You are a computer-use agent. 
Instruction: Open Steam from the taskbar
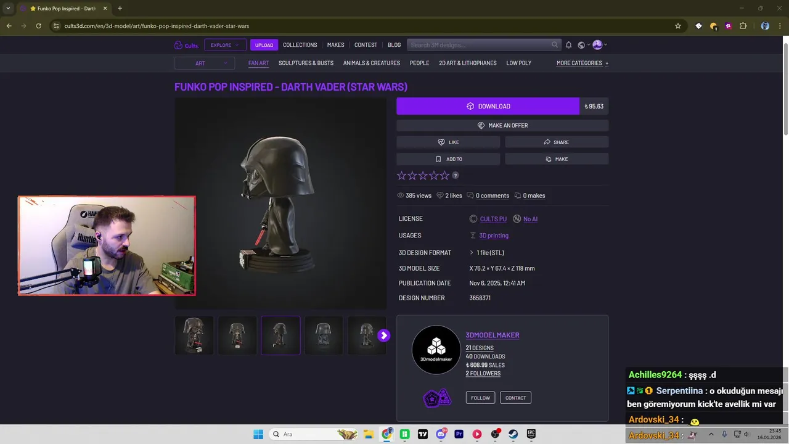(513, 434)
